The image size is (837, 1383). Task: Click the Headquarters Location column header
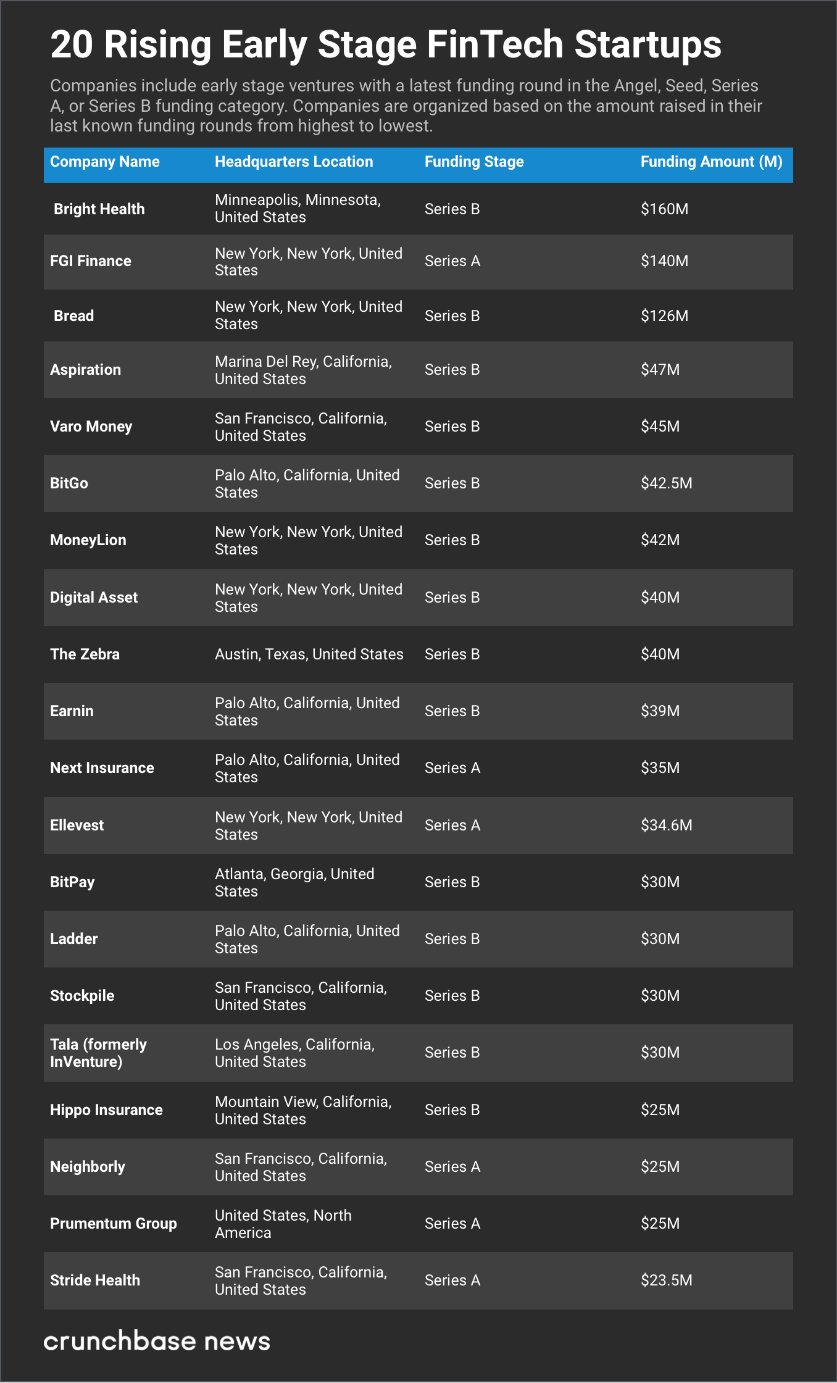[294, 162]
